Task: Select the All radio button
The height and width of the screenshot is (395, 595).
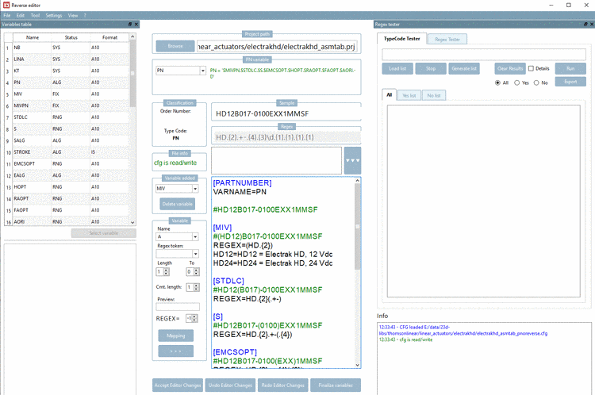Action: [x=497, y=82]
